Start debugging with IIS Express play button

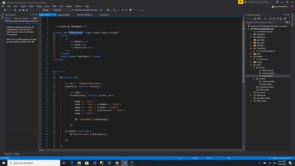[x=72, y=10]
